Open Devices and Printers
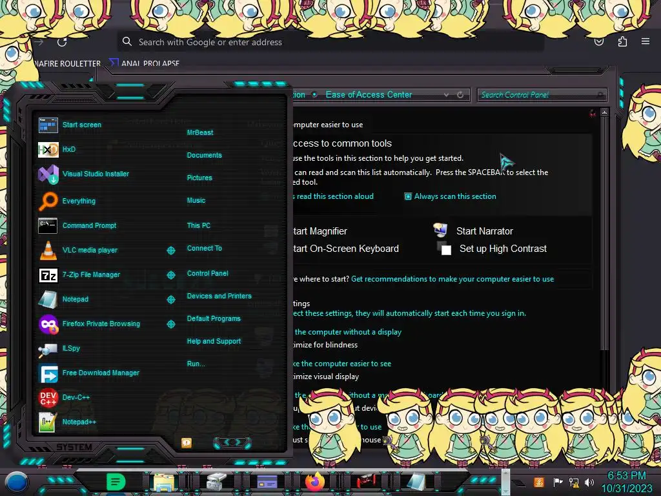The height and width of the screenshot is (496, 661). [x=219, y=296]
